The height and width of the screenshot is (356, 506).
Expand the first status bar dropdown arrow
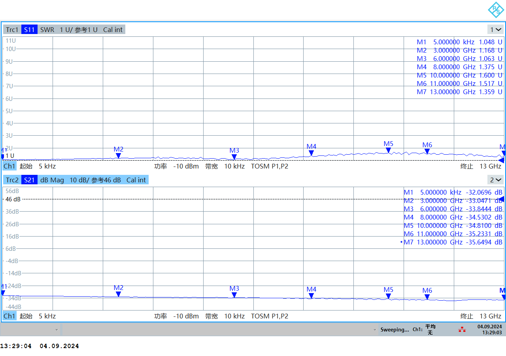click(x=57, y=329)
